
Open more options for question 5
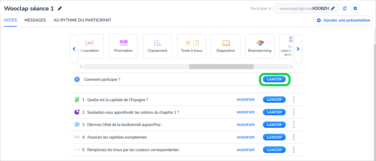(x=294, y=150)
